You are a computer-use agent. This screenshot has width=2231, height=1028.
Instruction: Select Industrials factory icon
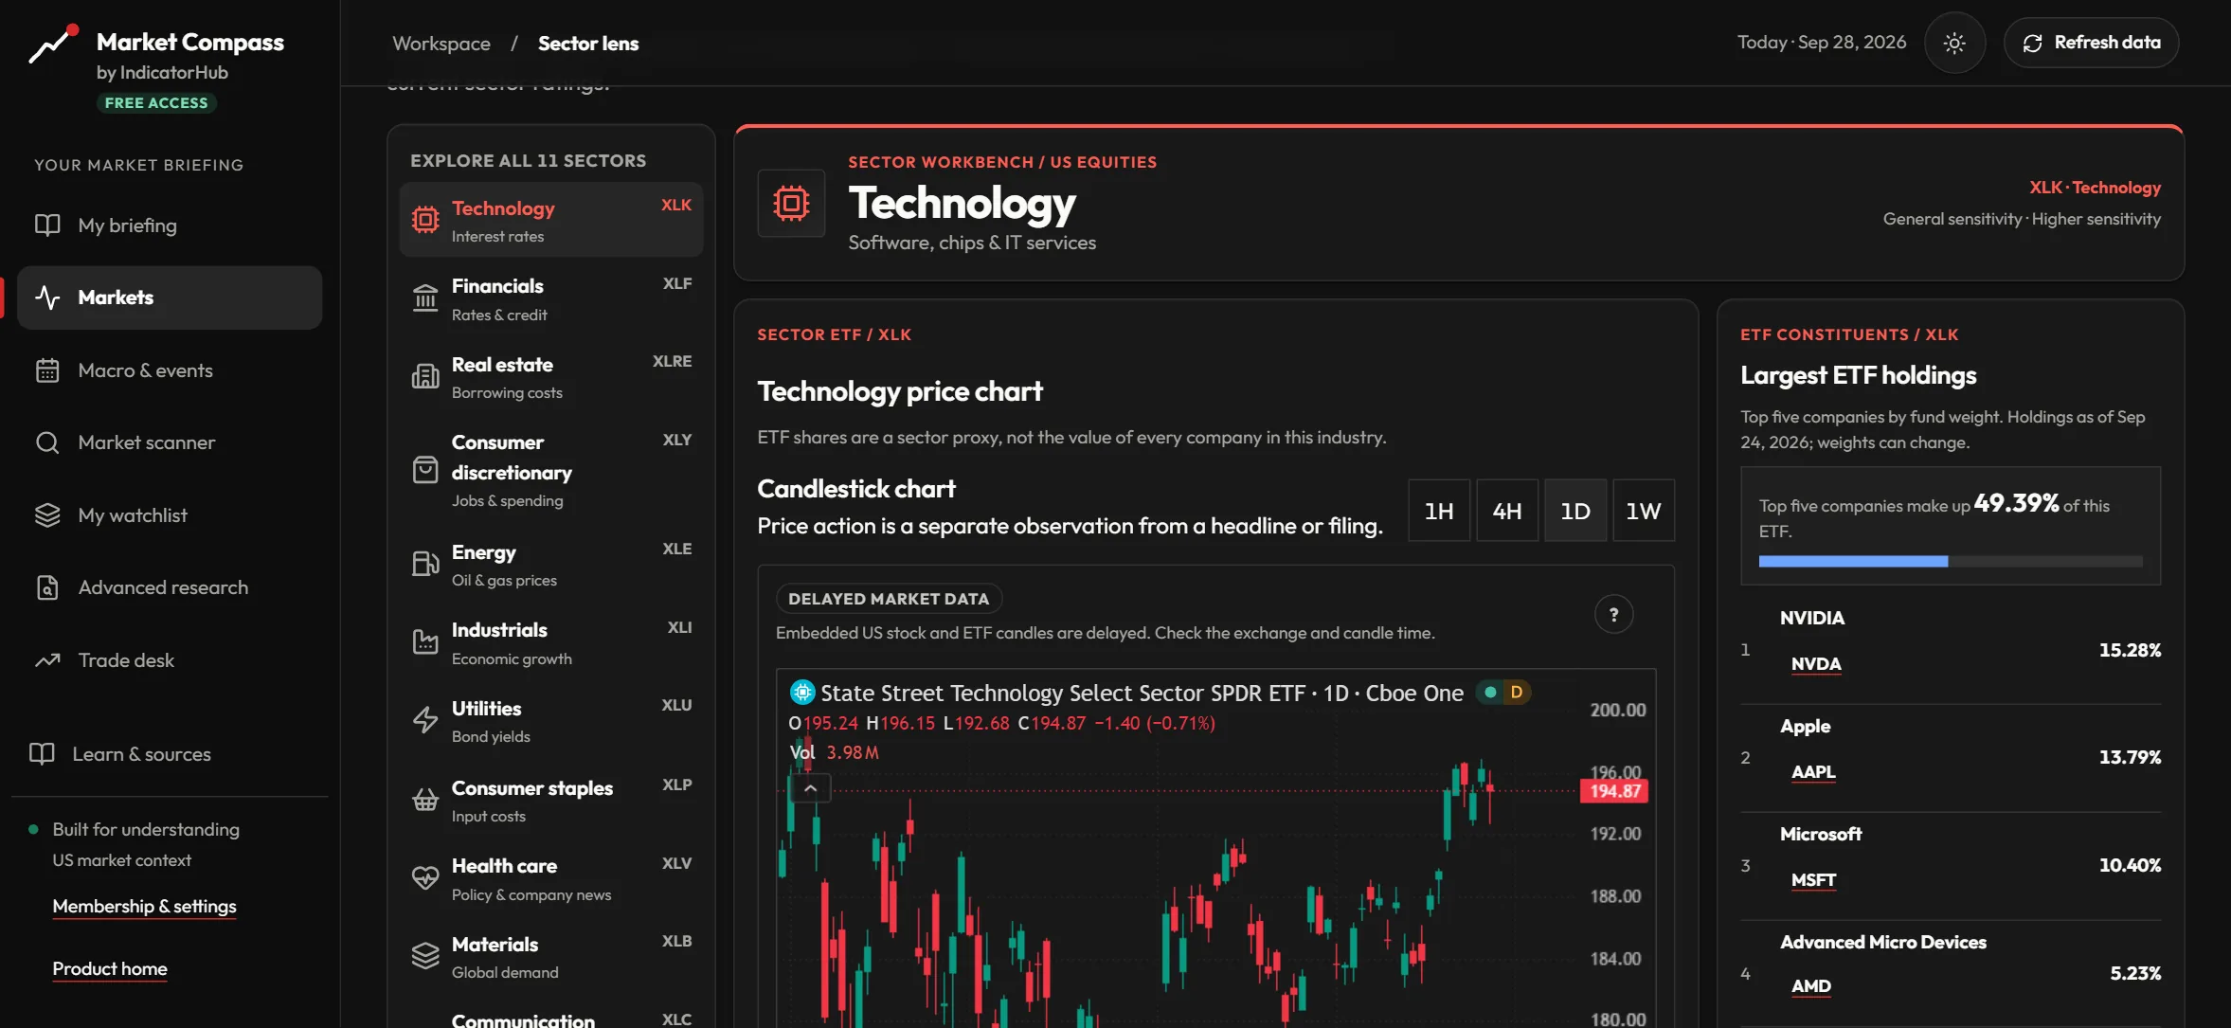425,641
